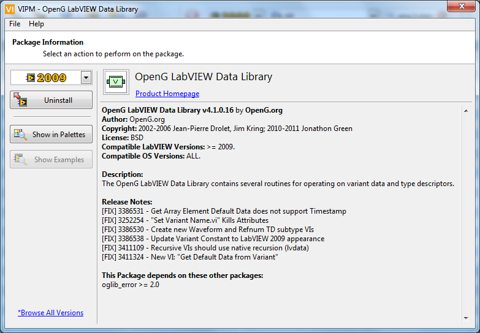This screenshot has height=333, width=480.
Task: Click the version line 'v4.1.0.16 by OpenG.org'
Action: click(192, 110)
